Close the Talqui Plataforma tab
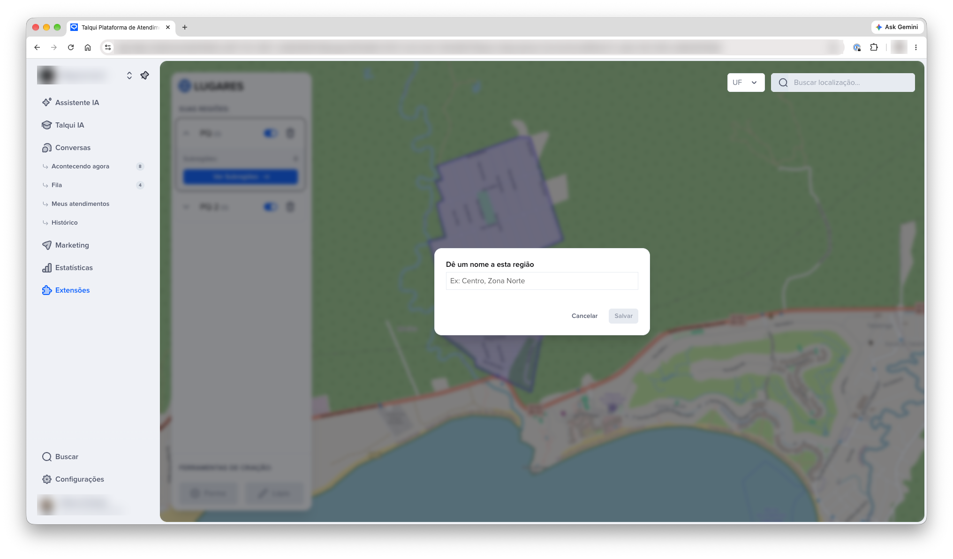 (168, 27)
